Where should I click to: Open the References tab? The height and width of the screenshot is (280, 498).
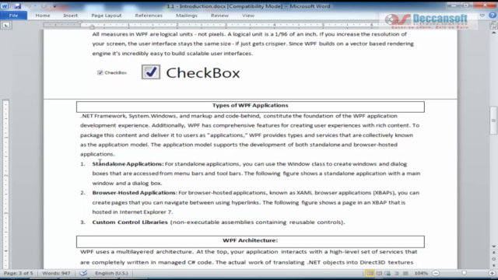pos(149,16)
